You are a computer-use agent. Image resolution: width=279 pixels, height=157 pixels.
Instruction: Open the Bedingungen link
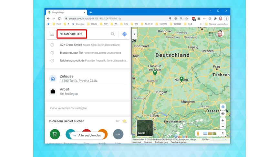click(x=161, y=142)
